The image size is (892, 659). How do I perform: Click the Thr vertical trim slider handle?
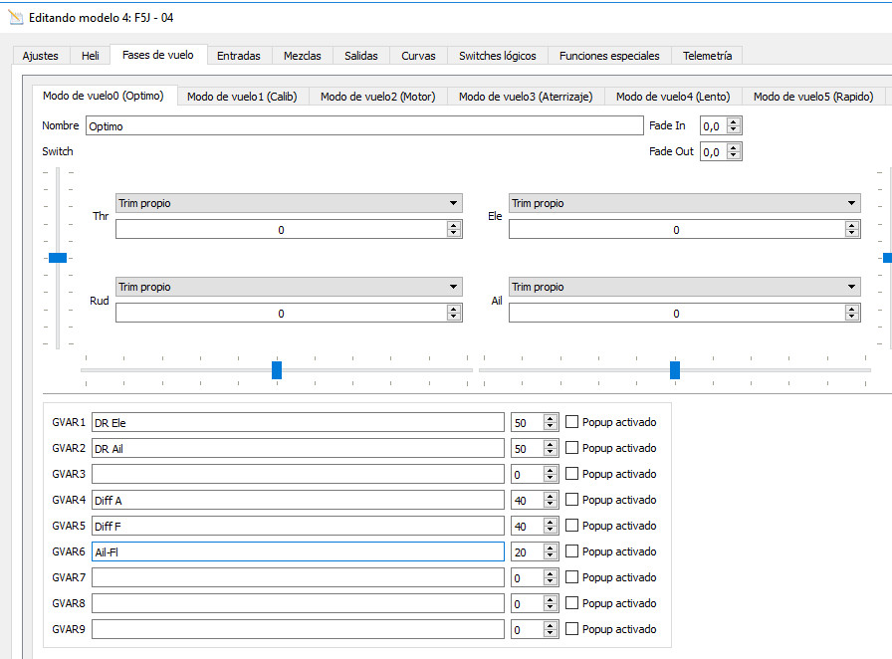[x=58, y=258]
